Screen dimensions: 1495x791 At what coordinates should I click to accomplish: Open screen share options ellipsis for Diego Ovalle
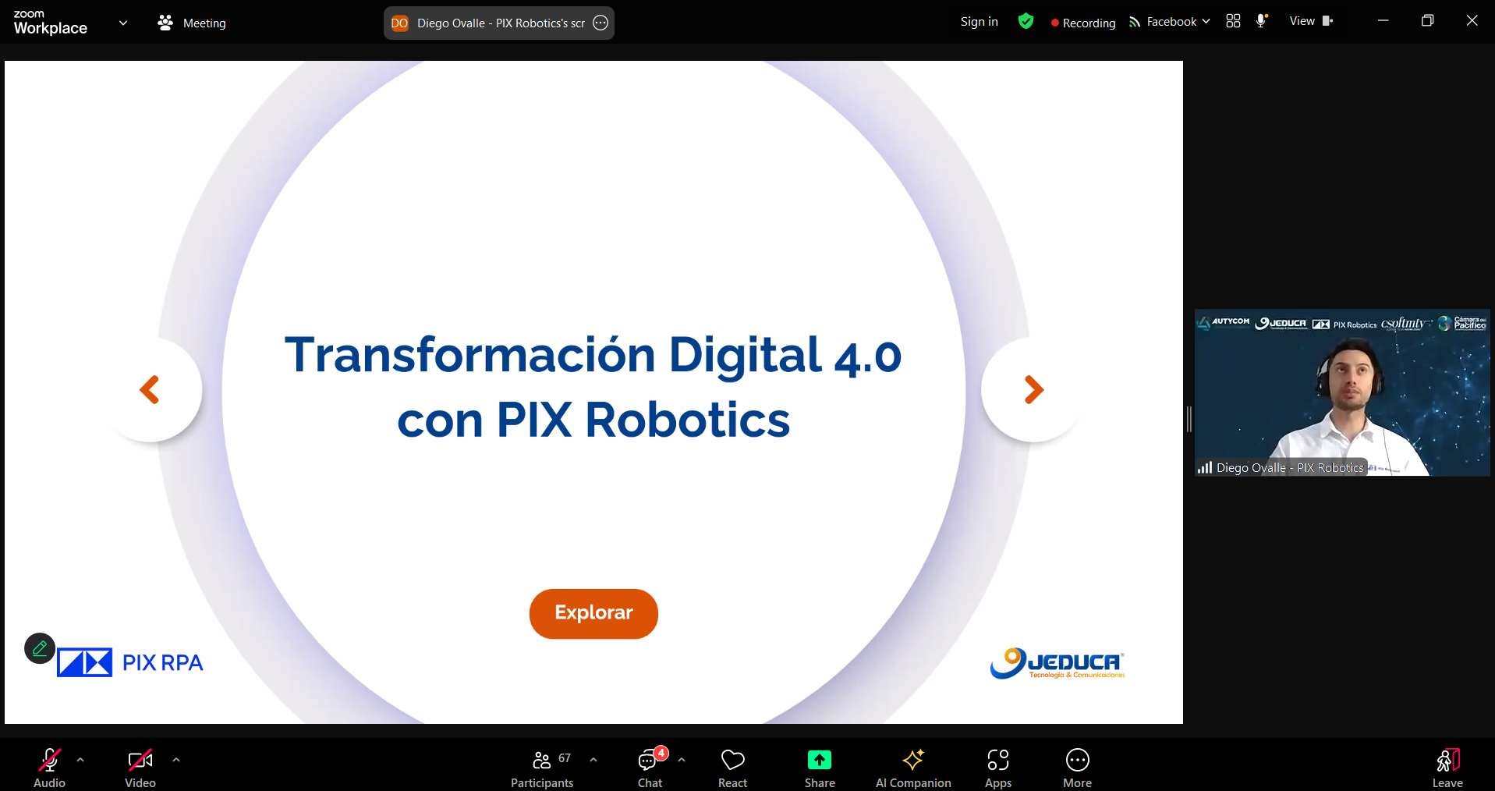(x=600, y=23)
